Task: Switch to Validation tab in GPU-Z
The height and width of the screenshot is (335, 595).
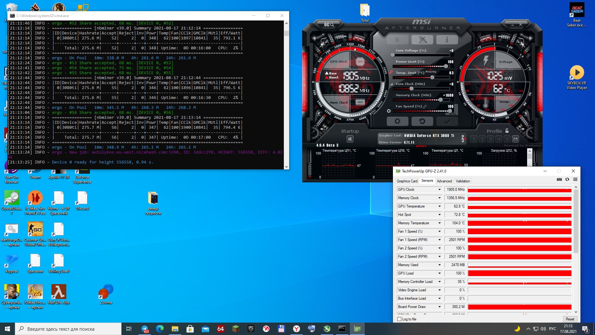Action: [463, 181]
